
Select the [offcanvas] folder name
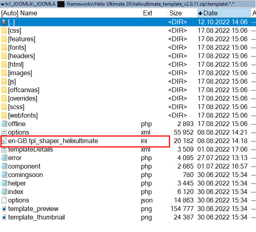pos(24,90)
